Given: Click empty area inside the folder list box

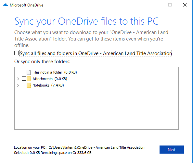Looking at the screenshot, I should (96, 108).
